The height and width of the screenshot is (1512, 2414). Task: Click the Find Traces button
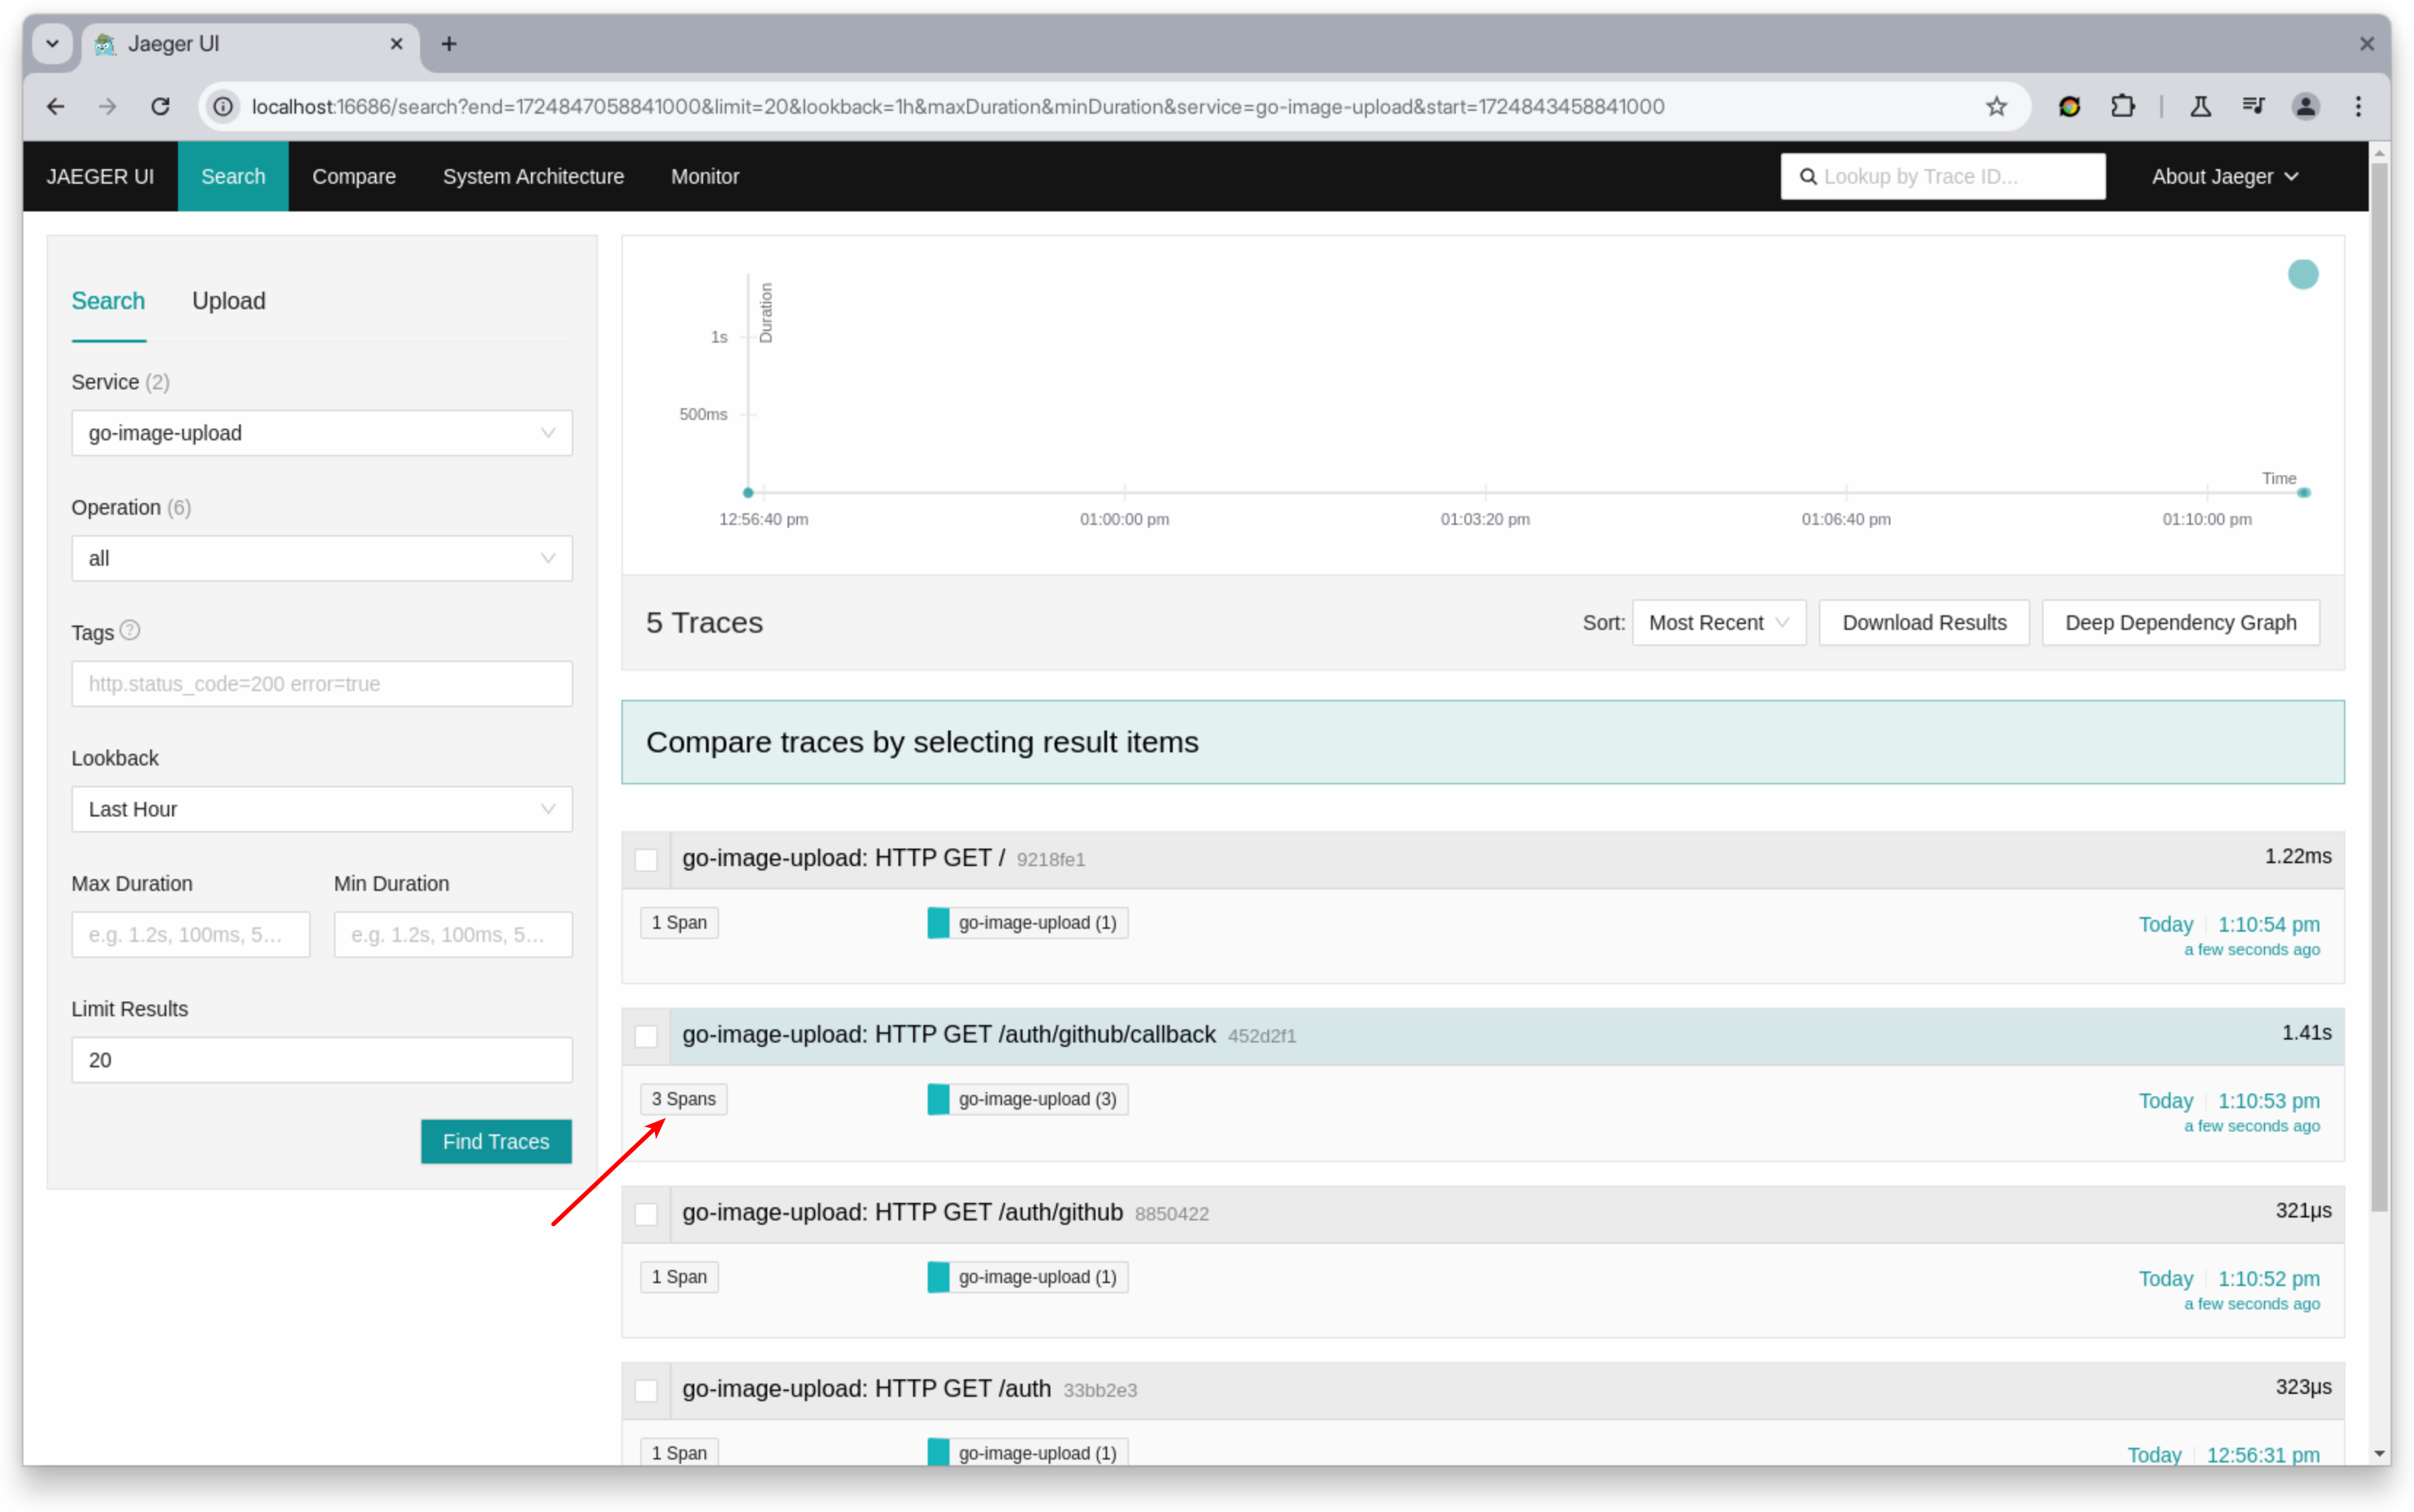(x=495, y=1141)
